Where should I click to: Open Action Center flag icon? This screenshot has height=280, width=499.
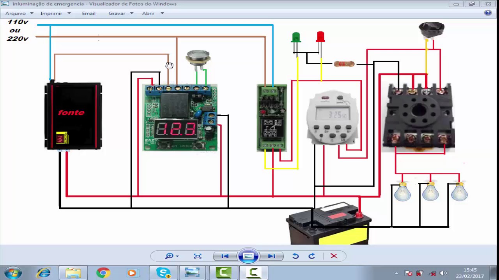coord(408,273)
